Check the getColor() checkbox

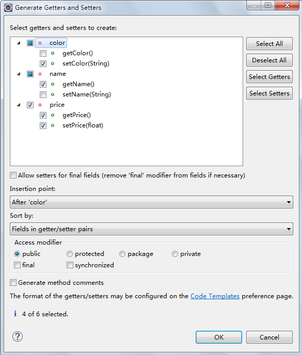click(x=43, y=54)
